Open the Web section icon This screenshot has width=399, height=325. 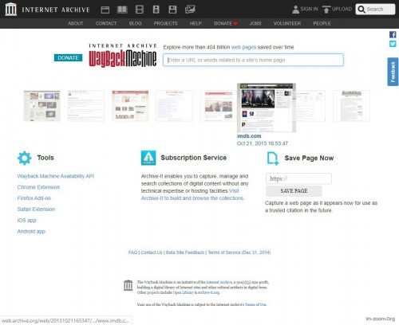pyautogui.click(x=105, y=10)
